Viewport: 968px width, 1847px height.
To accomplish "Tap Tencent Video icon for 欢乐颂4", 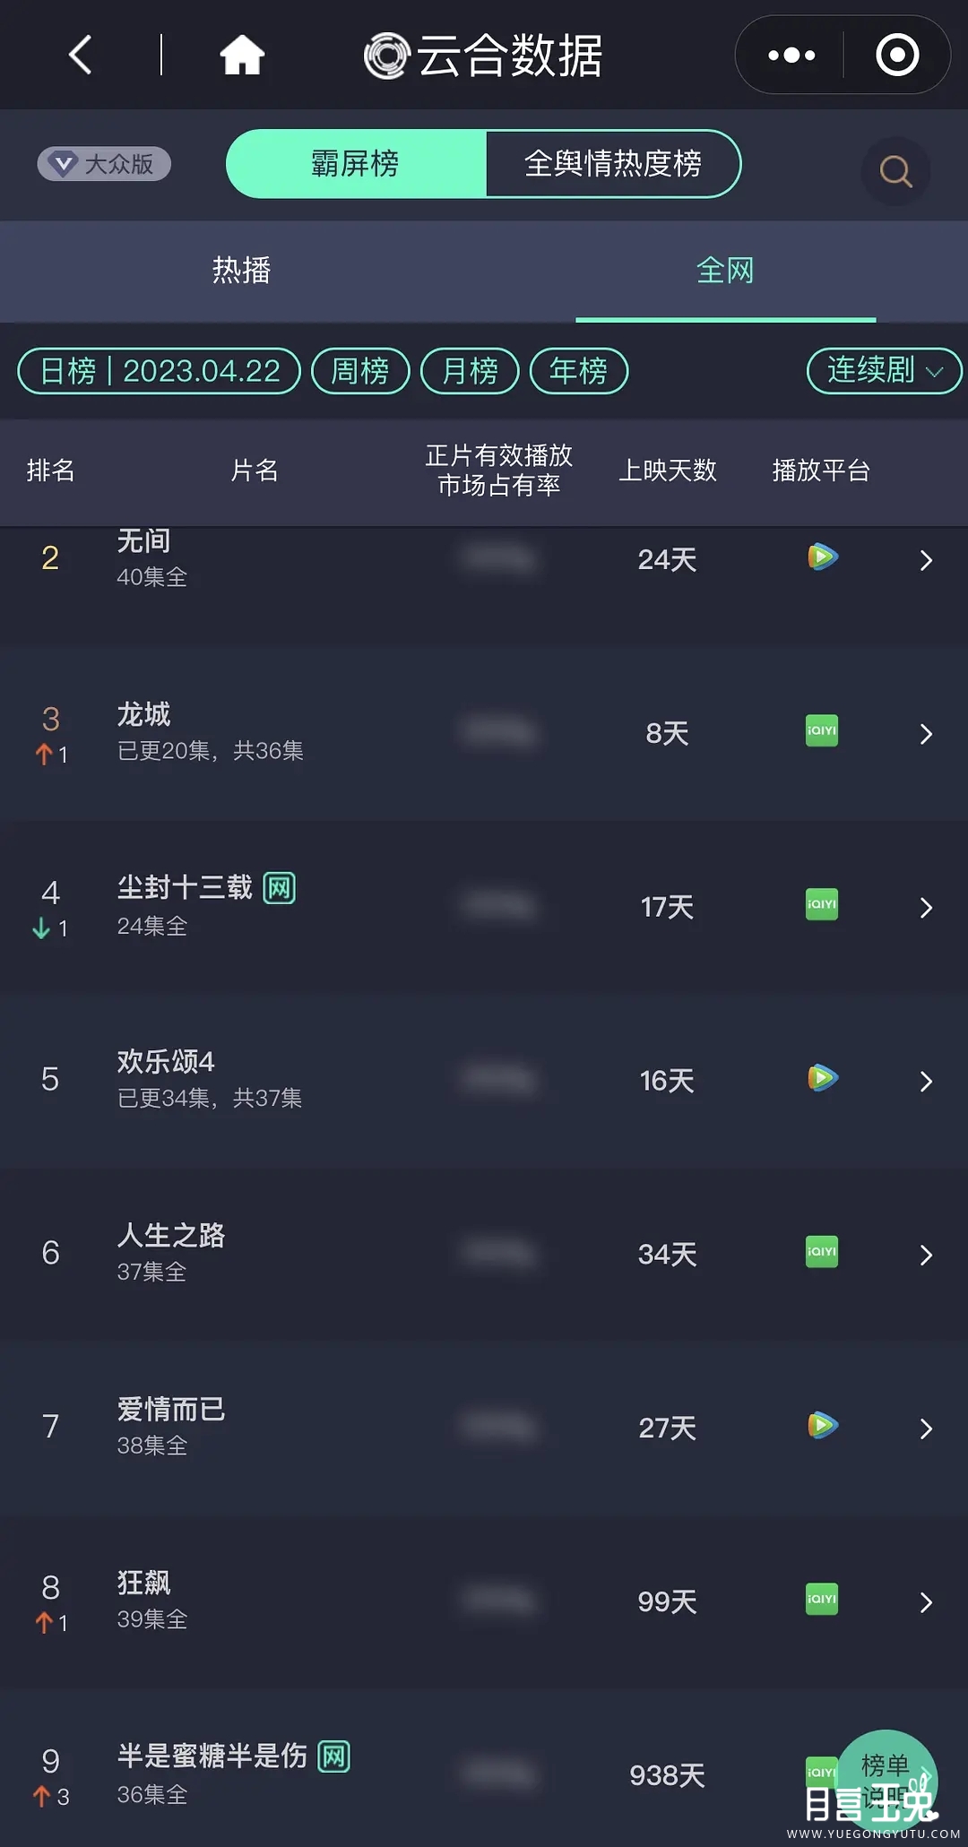I will (x=822, y=1078).
